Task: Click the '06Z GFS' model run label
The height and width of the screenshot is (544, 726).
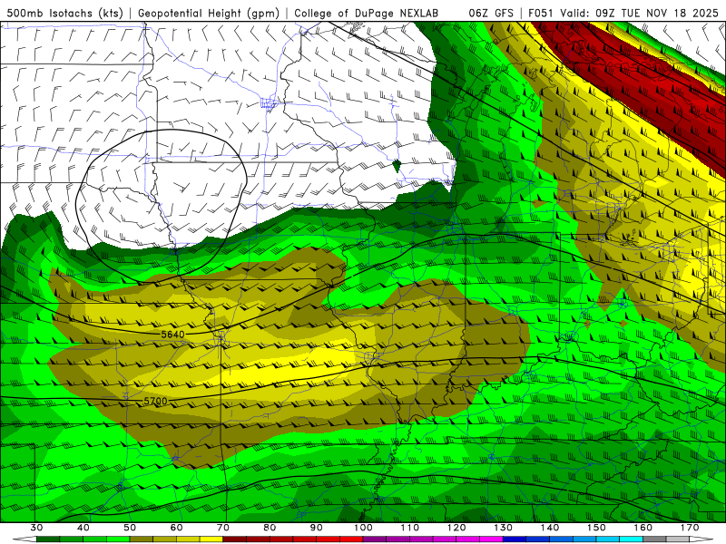Action: pos(491,14)
